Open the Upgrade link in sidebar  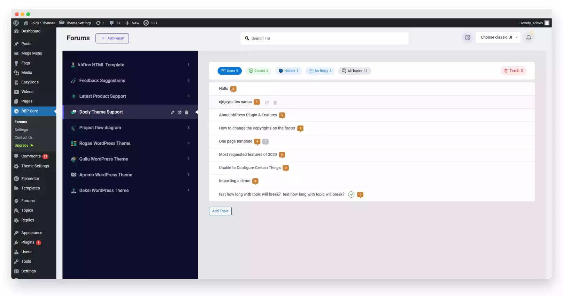pyautogui.click(x=24, y=146)
